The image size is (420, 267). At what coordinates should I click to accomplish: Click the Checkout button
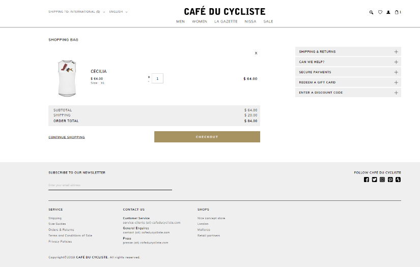click(207, 137)
